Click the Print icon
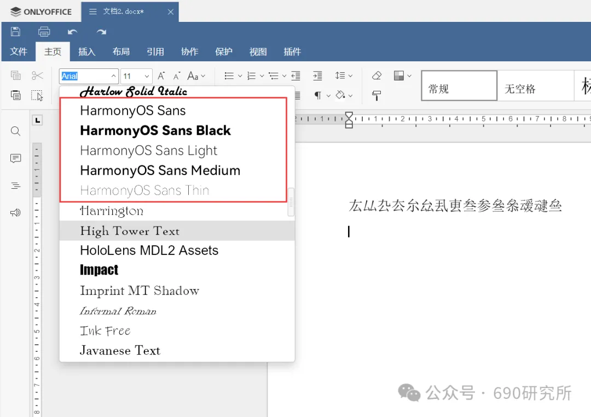Viewport: 591px width, 417px height. click(x=44, y=32)
